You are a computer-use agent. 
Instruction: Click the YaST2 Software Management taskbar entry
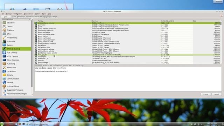click(x=37, y=124)
